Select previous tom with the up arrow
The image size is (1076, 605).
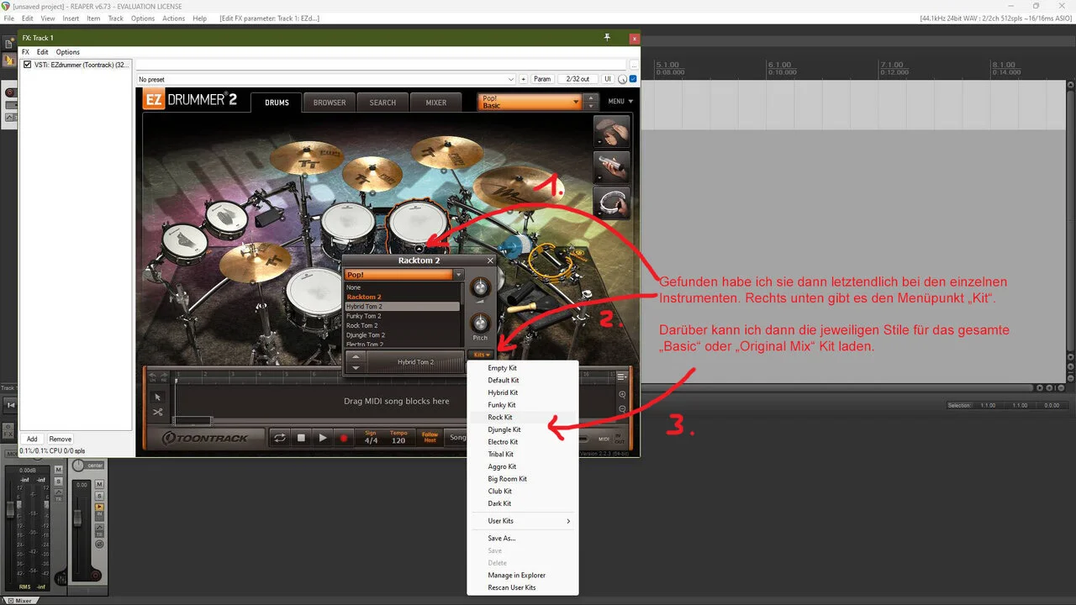coord(356,356)
